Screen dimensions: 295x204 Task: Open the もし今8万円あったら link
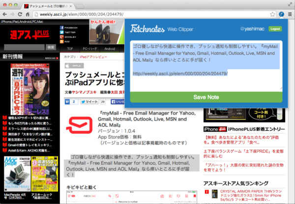(x=29, y=123)
